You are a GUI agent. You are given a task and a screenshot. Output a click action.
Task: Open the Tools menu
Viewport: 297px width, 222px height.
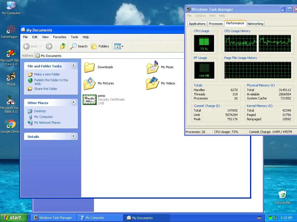click(x=75, y=37)
